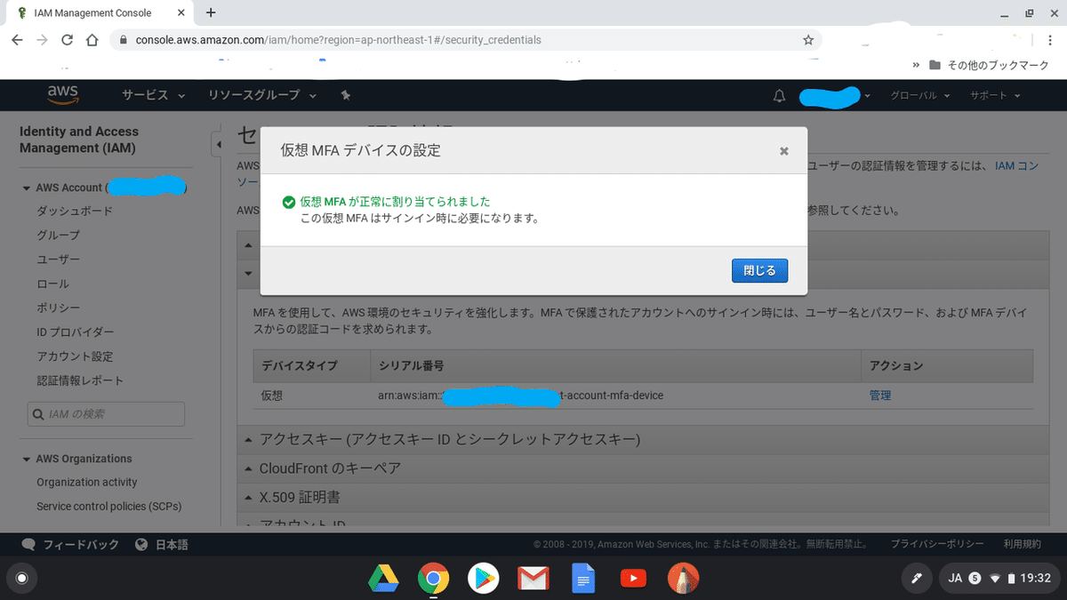Open Service control policies (SCPs)
The width and height of the screenshot is (1067, 600).
coord(109,506)
